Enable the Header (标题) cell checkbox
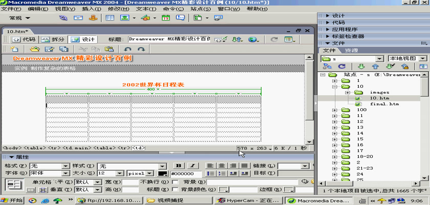The height and width of the screenshot is (205, 430). click(175, 189)
